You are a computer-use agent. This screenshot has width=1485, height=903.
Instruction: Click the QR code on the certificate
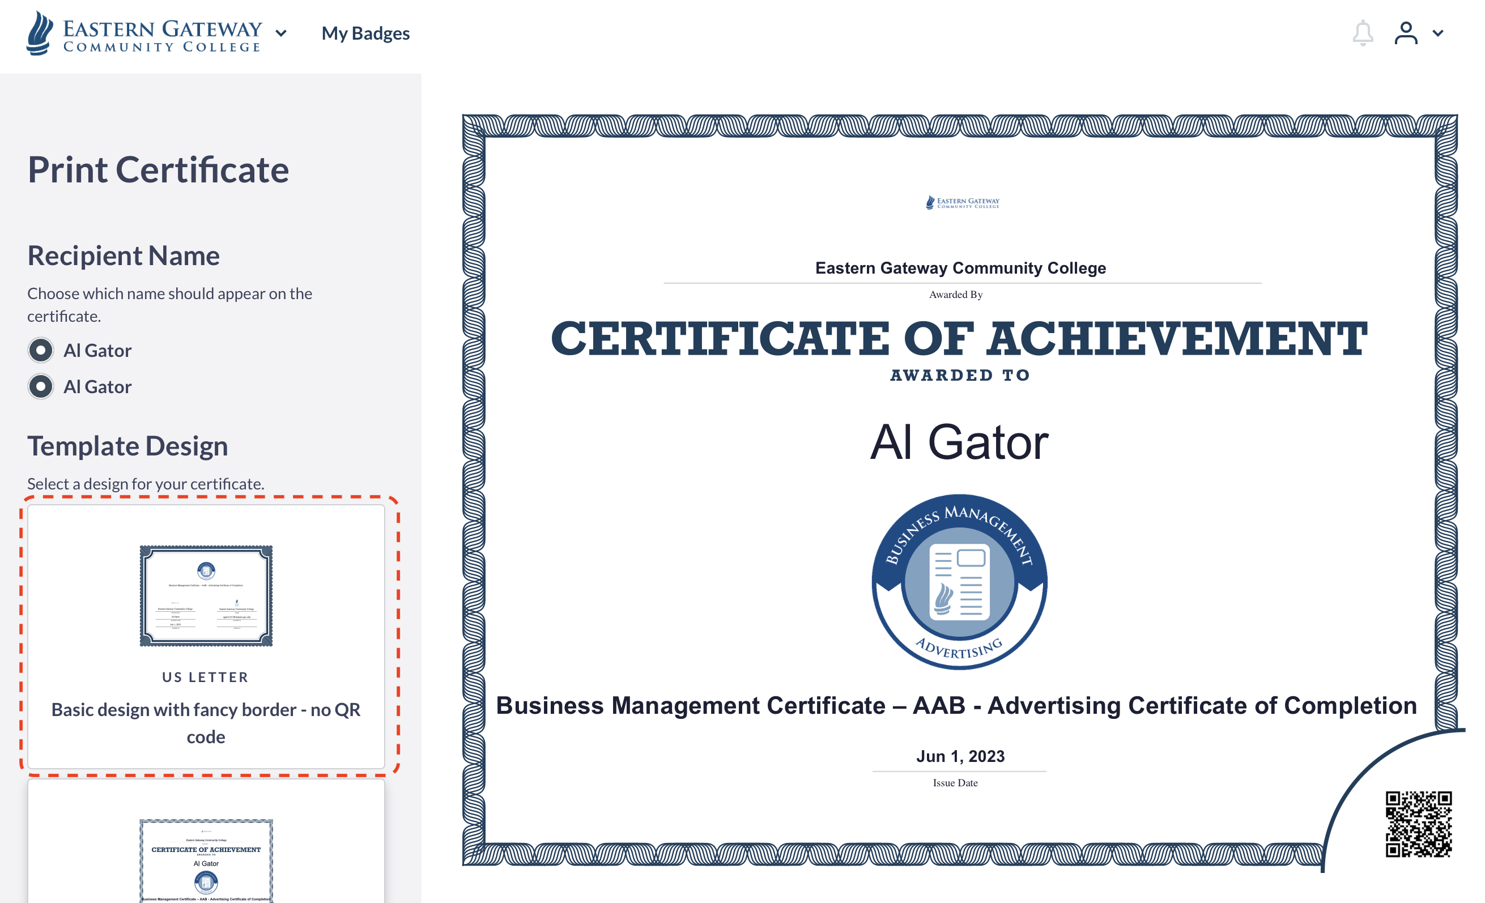click(1418, 824)
